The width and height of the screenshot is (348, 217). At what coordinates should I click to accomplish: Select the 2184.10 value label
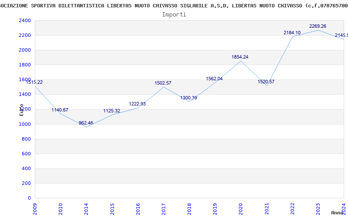pos(292,33)
